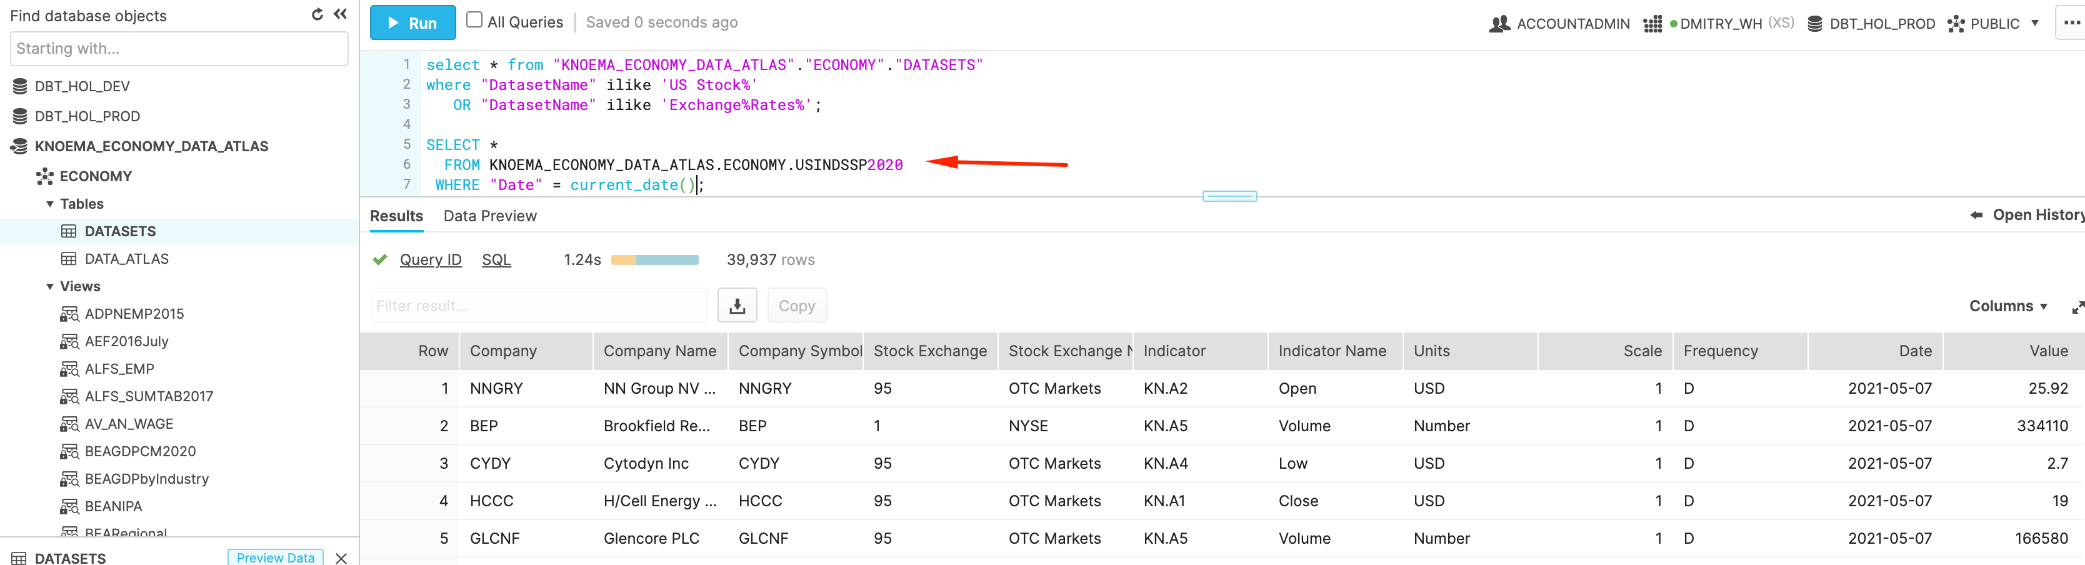The image size is (2085, 565).
Task: Open the ADPNEMP2015 view icon
Action: (x=69, y=314)
